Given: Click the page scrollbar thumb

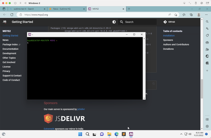Looking at the screenshot, I should coord(202,89).
